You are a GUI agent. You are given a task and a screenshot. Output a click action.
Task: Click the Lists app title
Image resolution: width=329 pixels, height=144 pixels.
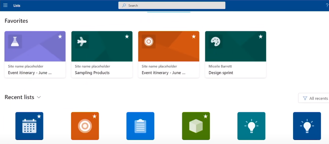coord(17,6)
